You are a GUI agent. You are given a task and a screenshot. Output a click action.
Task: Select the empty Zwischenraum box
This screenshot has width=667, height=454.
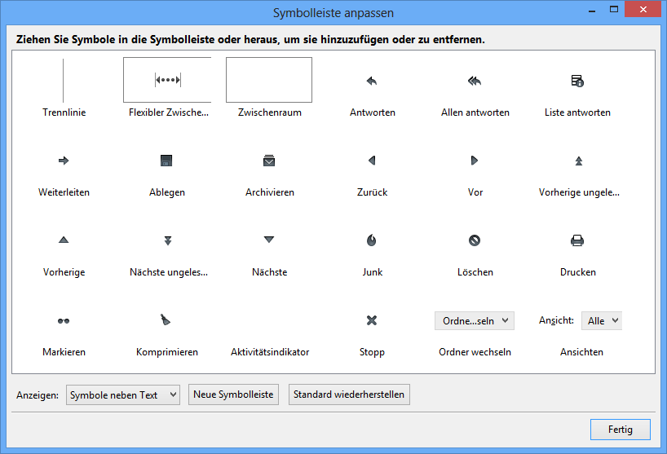point(269,80)
